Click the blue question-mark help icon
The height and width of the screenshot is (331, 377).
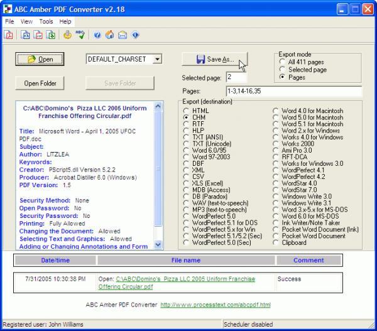tap(97, 35)
